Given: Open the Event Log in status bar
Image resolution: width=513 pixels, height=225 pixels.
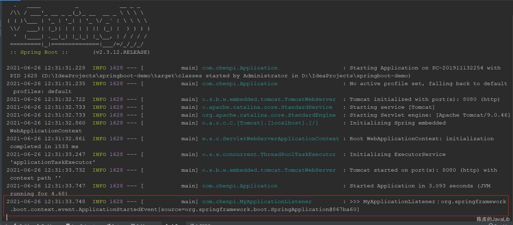Looking at the screenshot, I should tap(500, 224).
